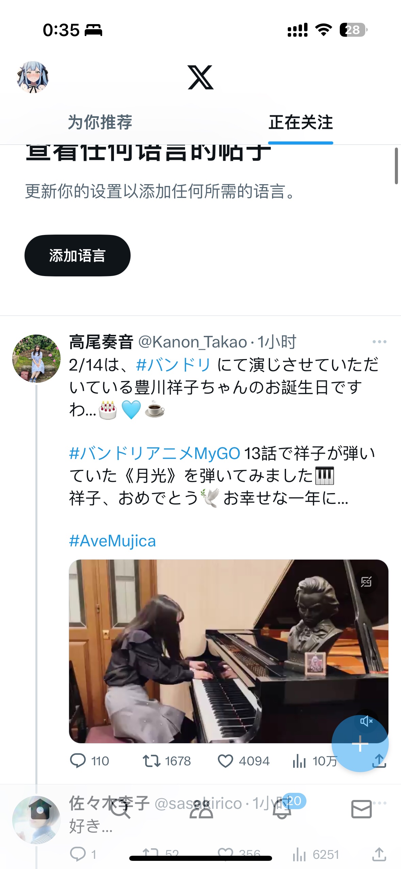The image size is (401, 869).
Task: Play the piano performance video thumbnail
Action: pyautogui.click(x=229, y=651)
